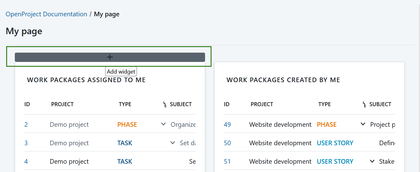Collapse the Organize subject row chevron

tap(163, 124)
